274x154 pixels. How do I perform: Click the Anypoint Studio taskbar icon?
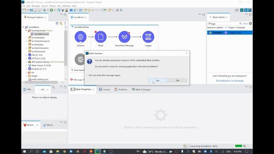[x=98, y=151]
